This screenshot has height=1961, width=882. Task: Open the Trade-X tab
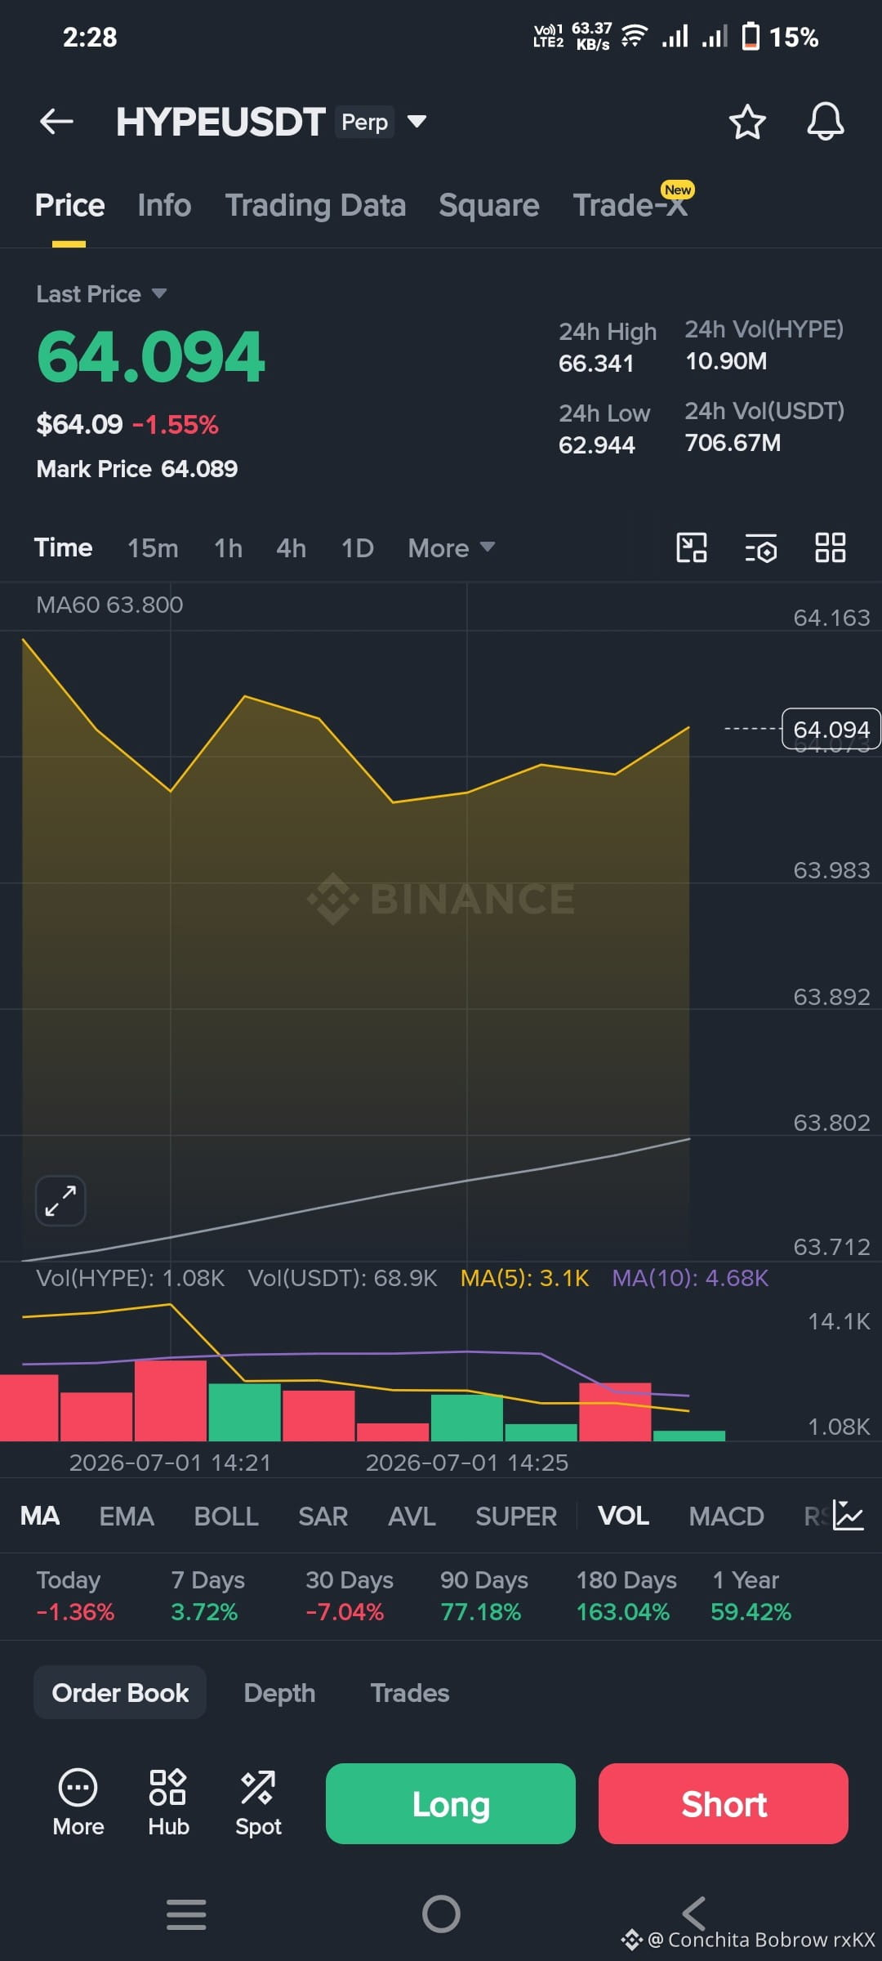630,205
